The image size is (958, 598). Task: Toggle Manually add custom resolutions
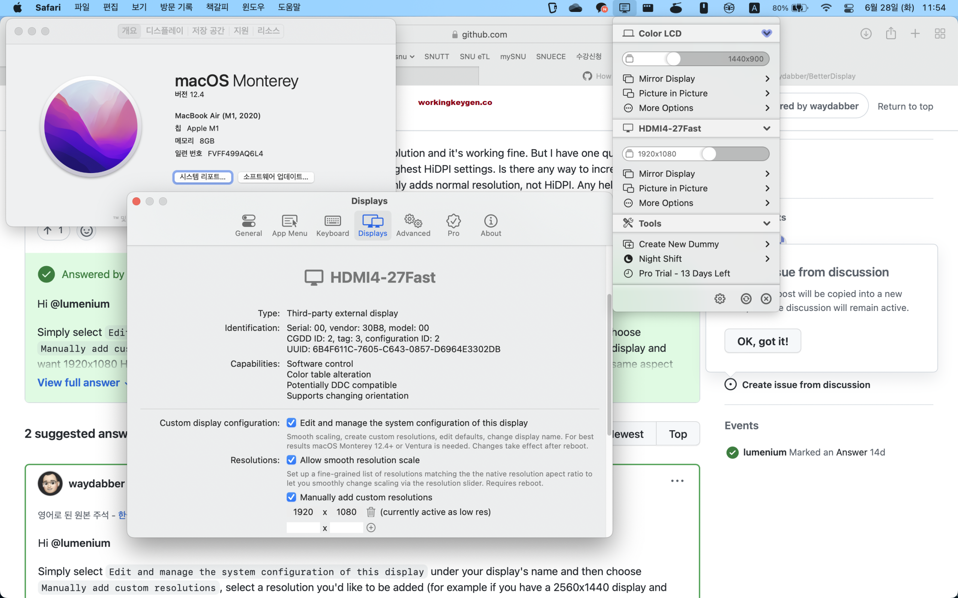[x=292, y=497]
